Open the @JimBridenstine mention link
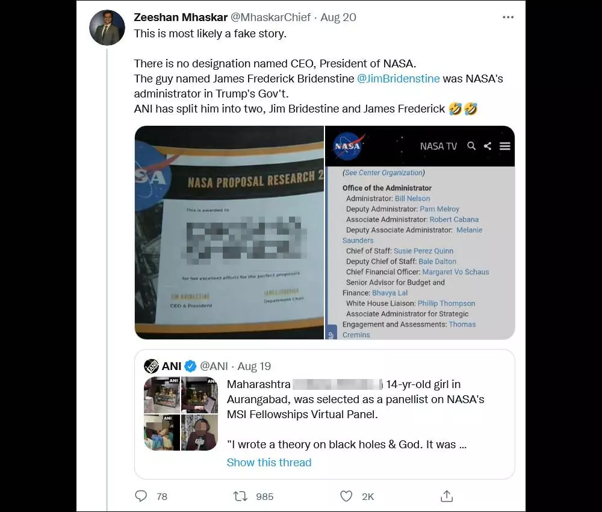Image resolution: width=602 pixels, height=512 pixels. click(x=398, y=79)
